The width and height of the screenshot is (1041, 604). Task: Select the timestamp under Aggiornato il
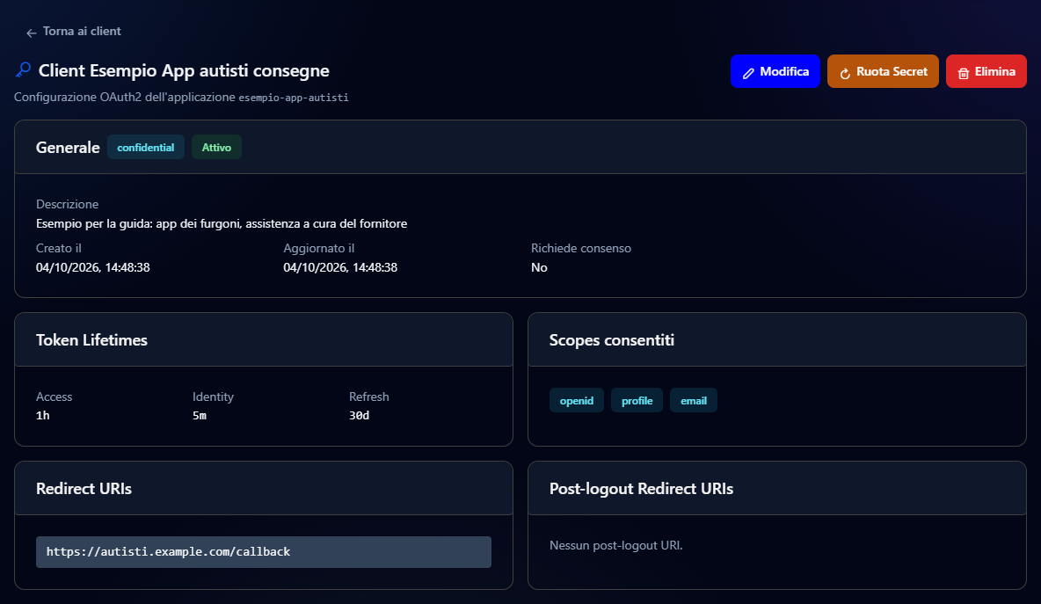(x=340, y=267)
